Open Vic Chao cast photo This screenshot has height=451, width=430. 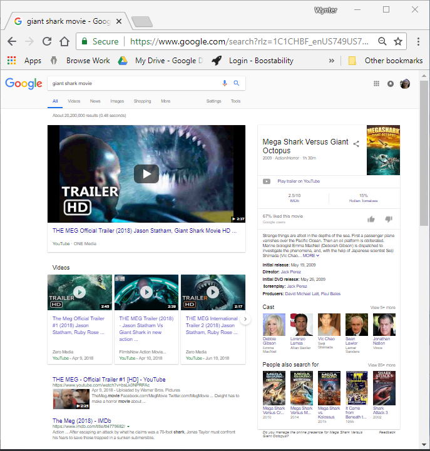(329, 325)
